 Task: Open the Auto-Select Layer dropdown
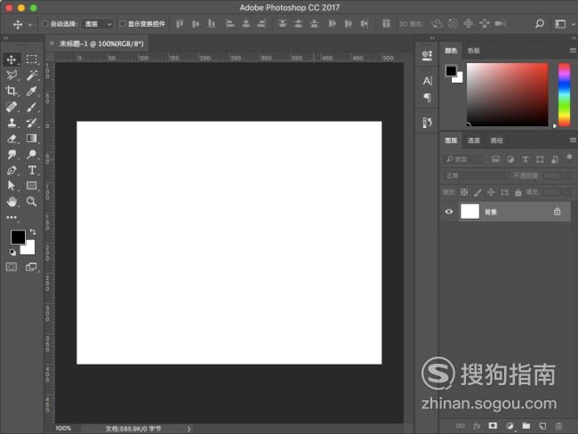(x=98, y=24)
